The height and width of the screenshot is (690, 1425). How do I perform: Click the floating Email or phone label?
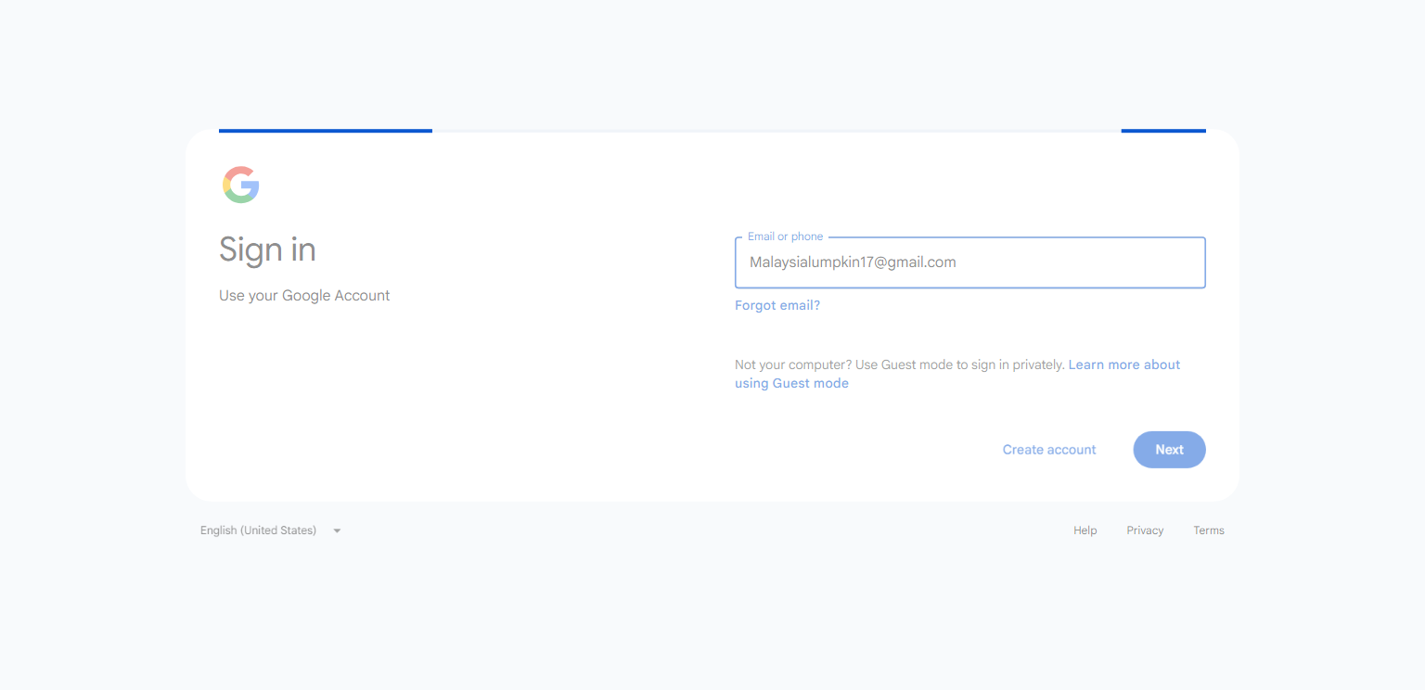click(785, 236)
